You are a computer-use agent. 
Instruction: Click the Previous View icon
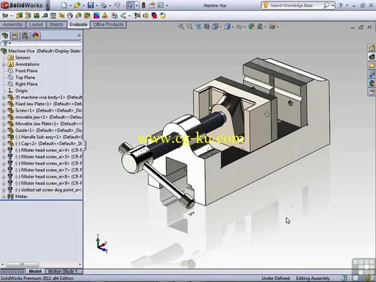point(198,26)
